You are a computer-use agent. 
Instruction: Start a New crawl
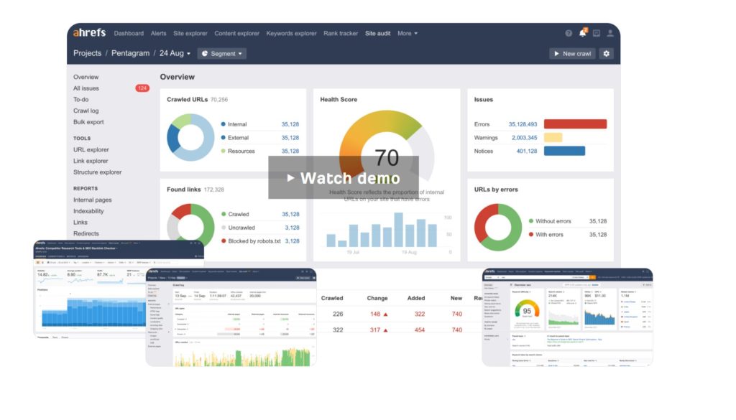point(572,53)
